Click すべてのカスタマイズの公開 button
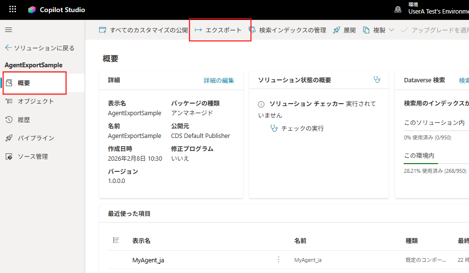This screenshot has height=273, width=469. point(144,30)
